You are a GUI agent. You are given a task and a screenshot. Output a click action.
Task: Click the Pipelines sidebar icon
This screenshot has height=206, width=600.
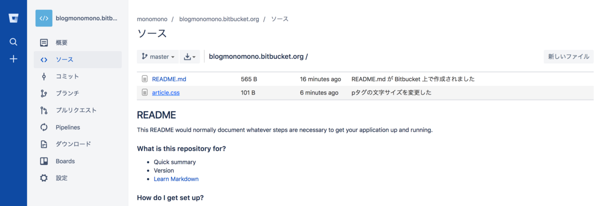click(x=44, y=127)
